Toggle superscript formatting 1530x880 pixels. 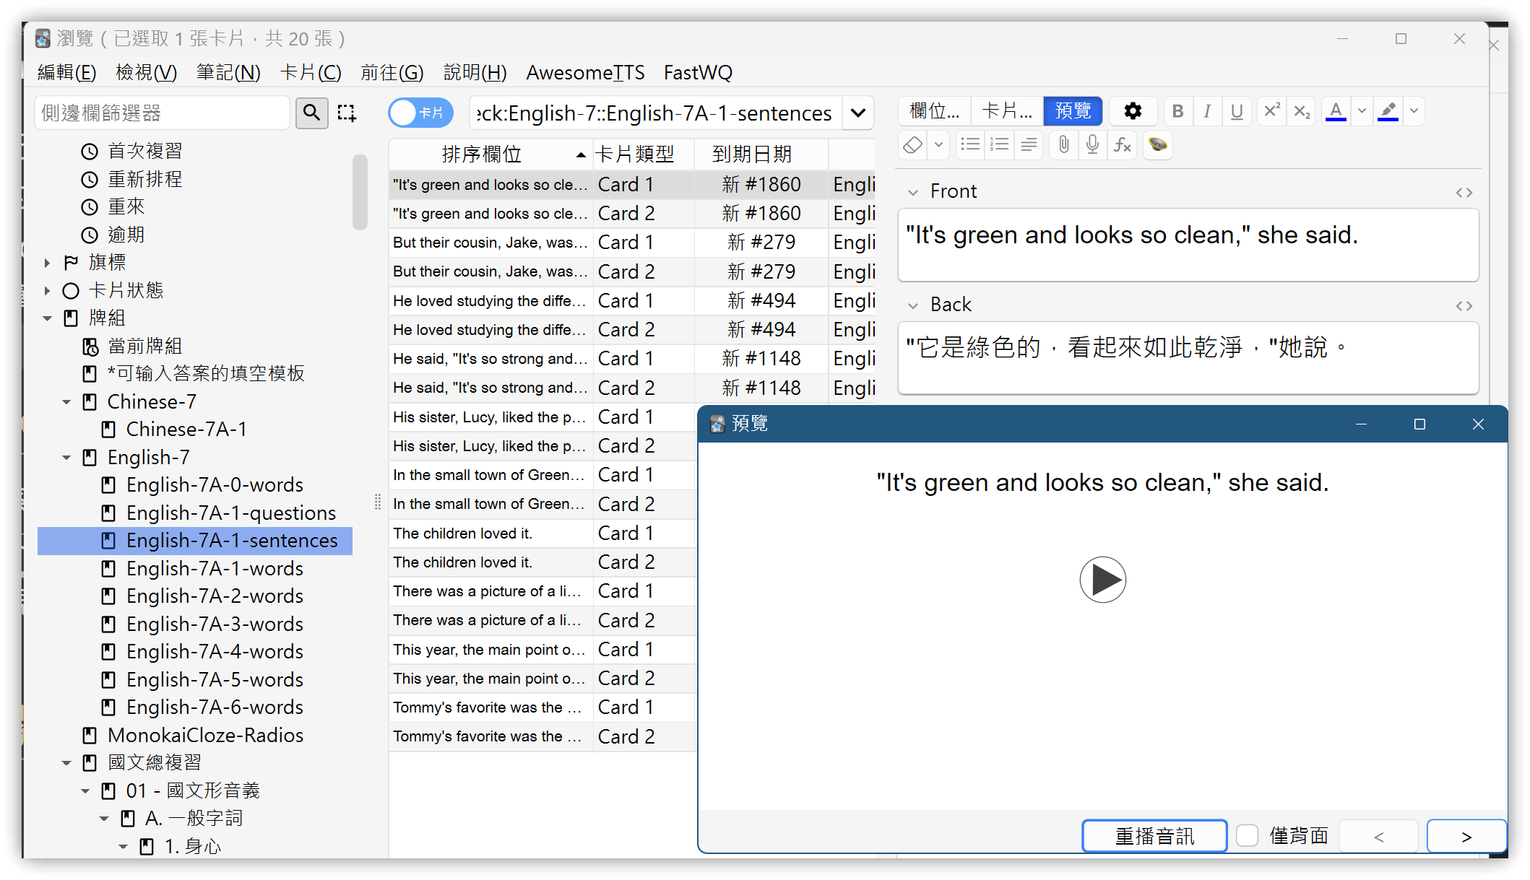(x=1271, y=111)
